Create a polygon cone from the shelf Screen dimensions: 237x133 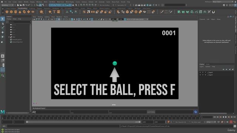click(x=20, y=12)
